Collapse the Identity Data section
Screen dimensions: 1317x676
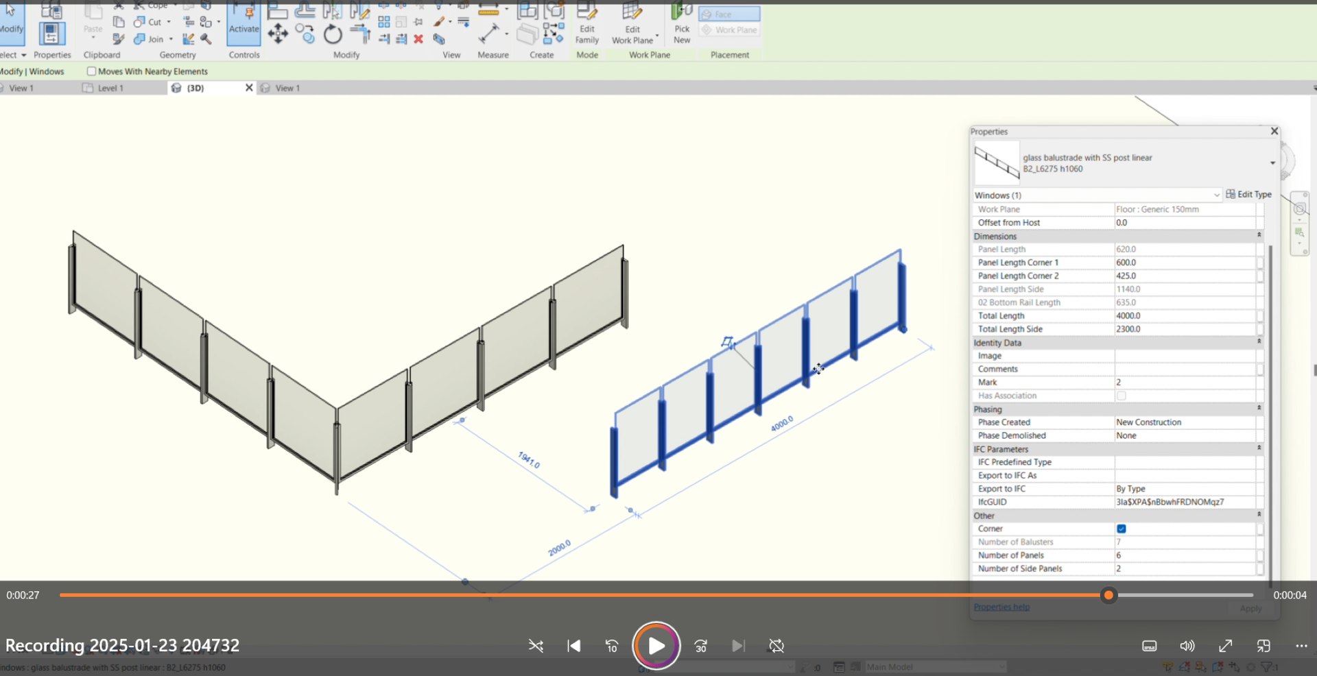coord(1259,341)
